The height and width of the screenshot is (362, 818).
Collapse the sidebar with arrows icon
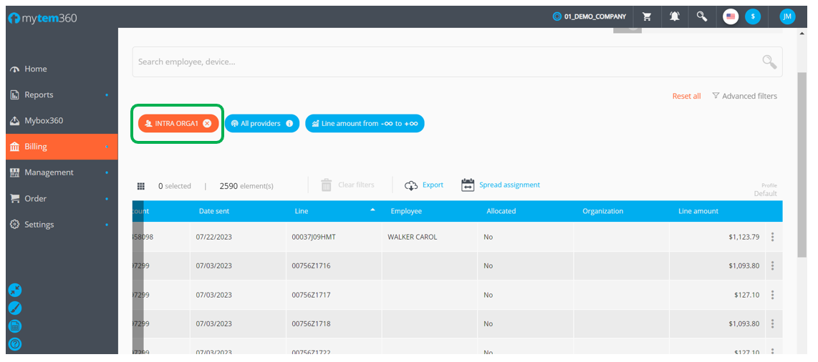(14, 290)
